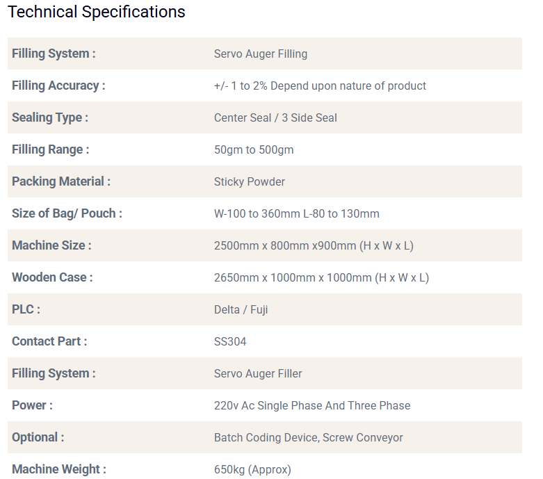Screen dimensions: 543x479
Task: Select the Sticky Powder value
Action: [x=249, y=181]
